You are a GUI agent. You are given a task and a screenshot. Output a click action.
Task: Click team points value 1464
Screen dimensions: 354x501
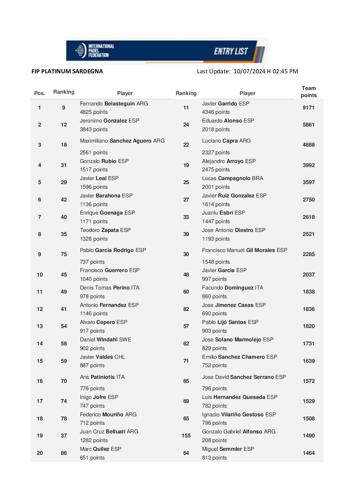click(308, 453)
